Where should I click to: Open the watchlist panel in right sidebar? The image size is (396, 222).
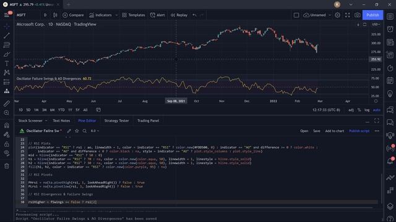point(390,17)
